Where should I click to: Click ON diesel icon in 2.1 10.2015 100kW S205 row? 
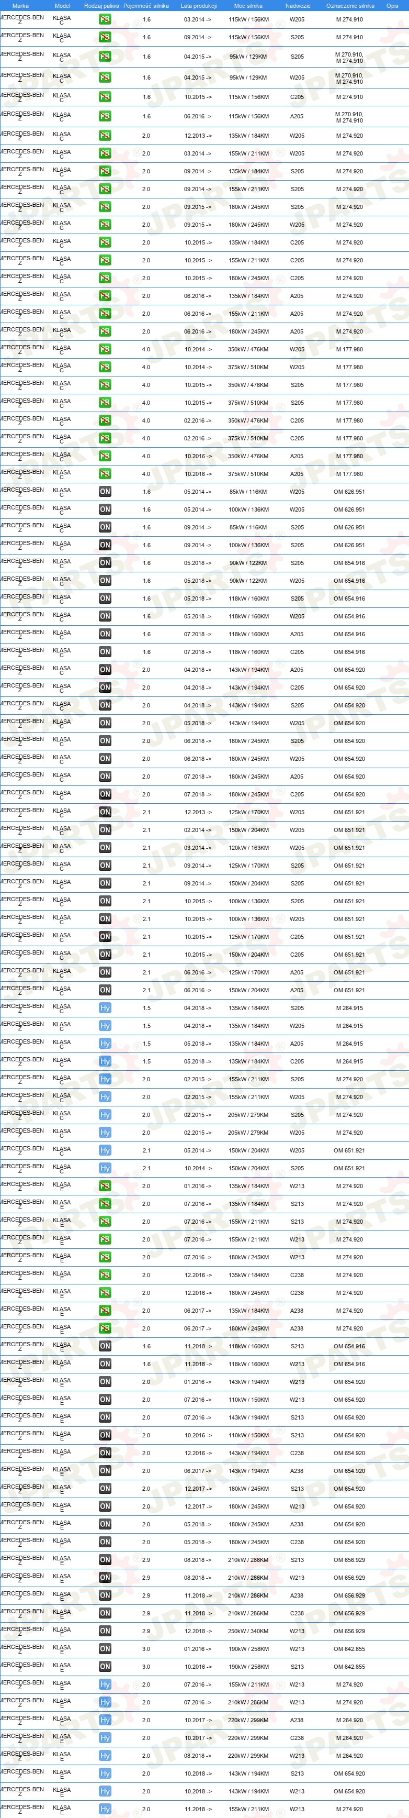coord(105,901)
